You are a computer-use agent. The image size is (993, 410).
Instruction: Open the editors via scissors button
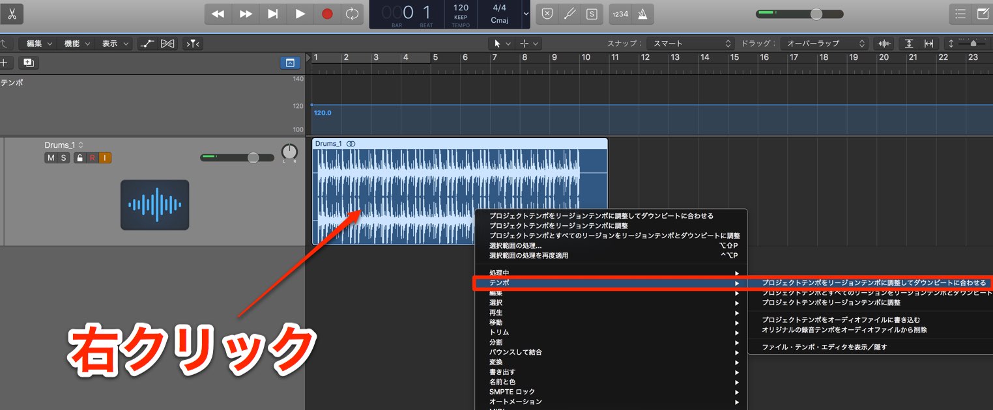point(11,14)
